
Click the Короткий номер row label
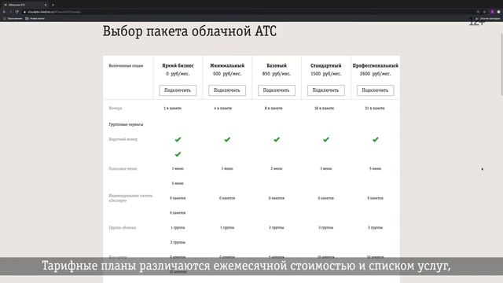[x=123, y=139]
